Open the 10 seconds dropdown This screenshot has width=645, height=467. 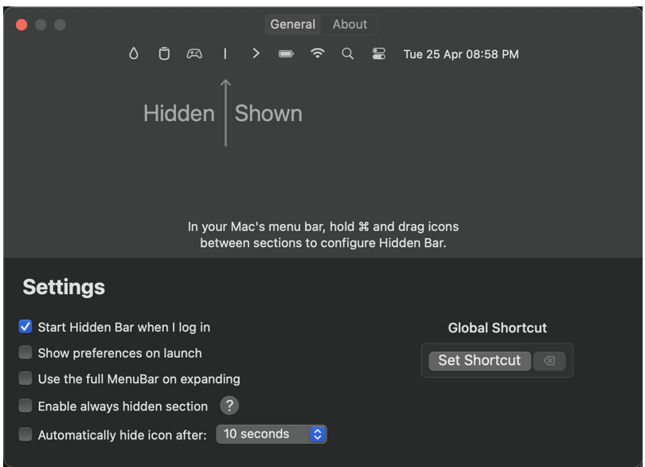(x=272, y=434)
